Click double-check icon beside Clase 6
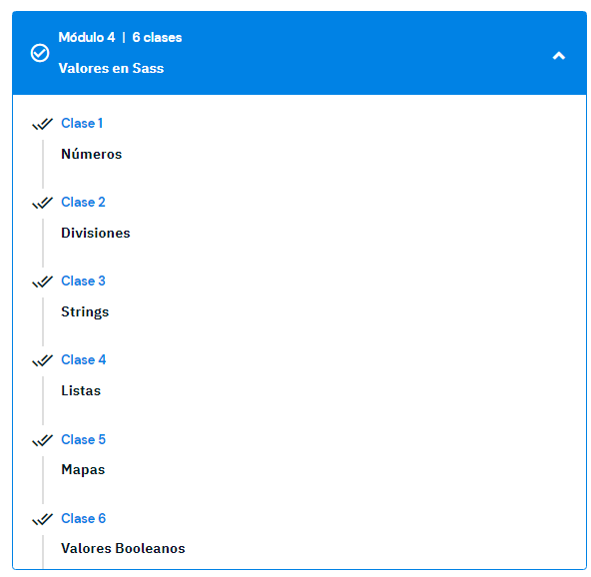591x577 pixels. pos(42,519)
